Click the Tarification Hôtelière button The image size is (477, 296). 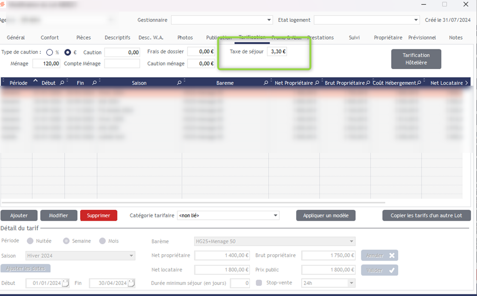coord(416,59)
